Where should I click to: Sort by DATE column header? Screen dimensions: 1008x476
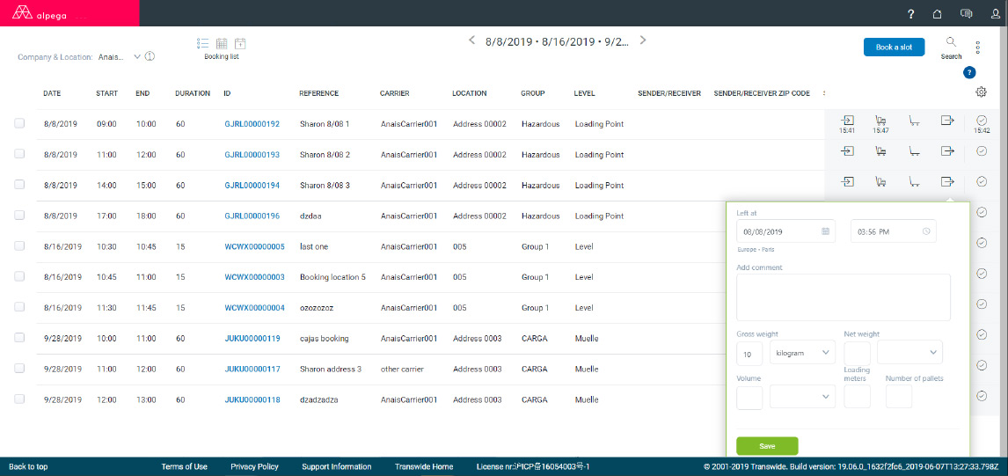pyautogui.click(x=52, y=93)
